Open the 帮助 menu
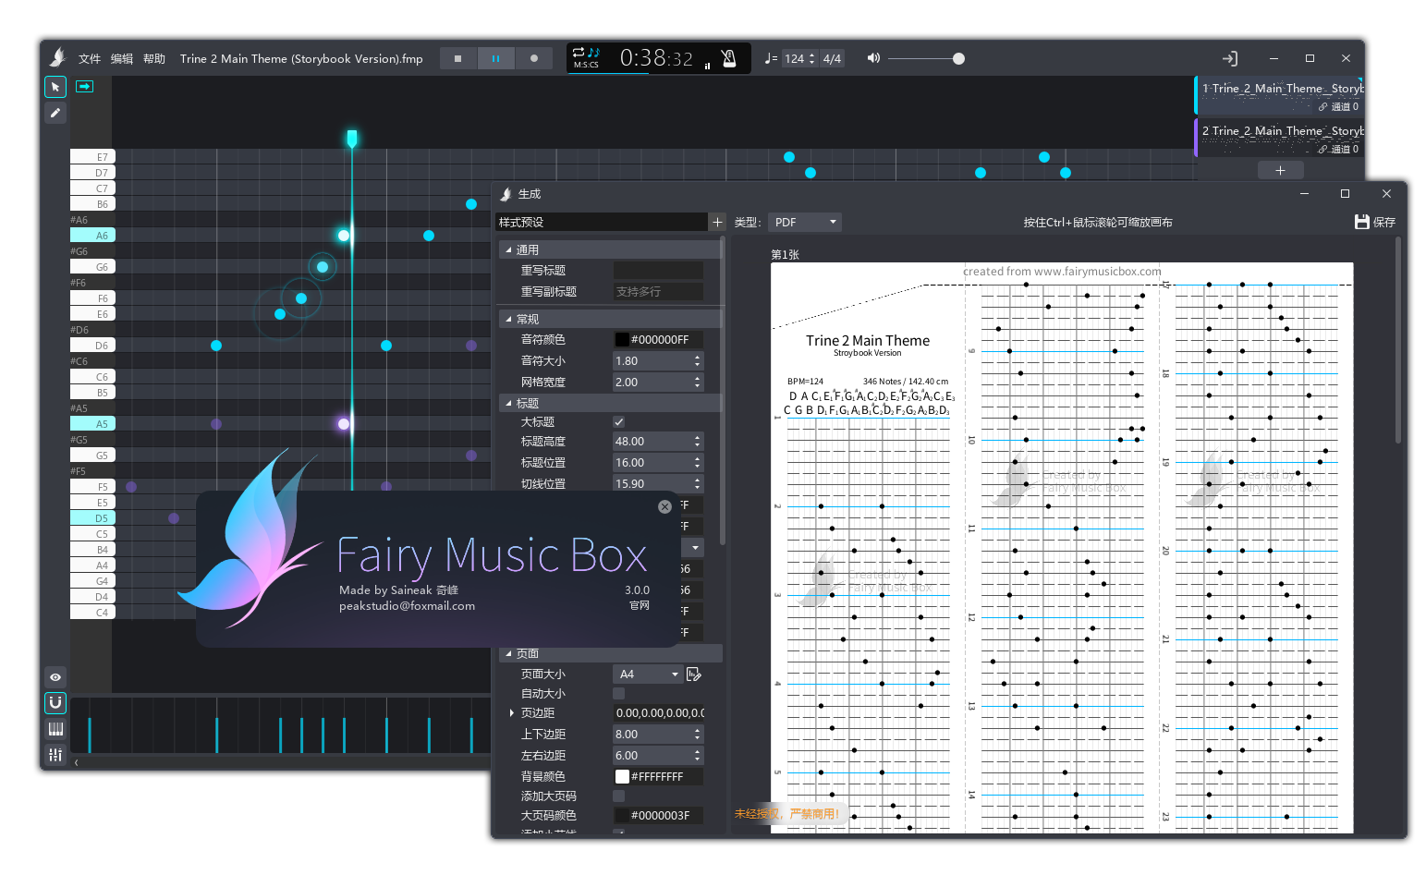 pyautogui.click(x=154, y=58)
